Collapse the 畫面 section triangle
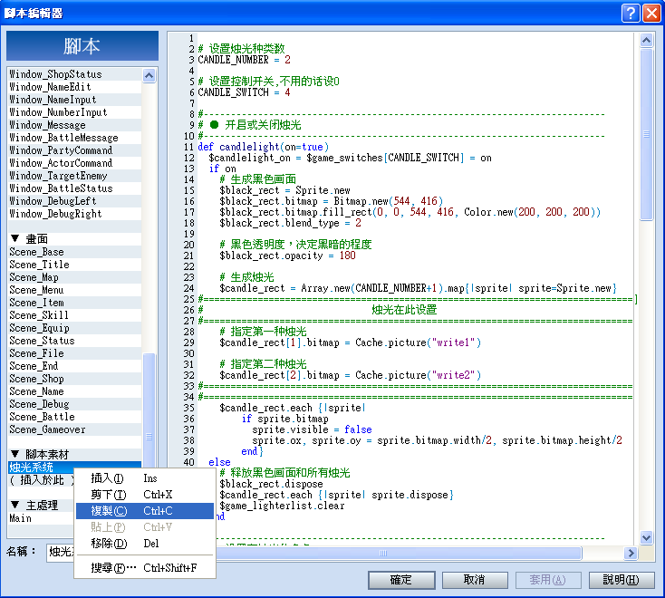Screen dimensions: 665x598 point(15,239)
